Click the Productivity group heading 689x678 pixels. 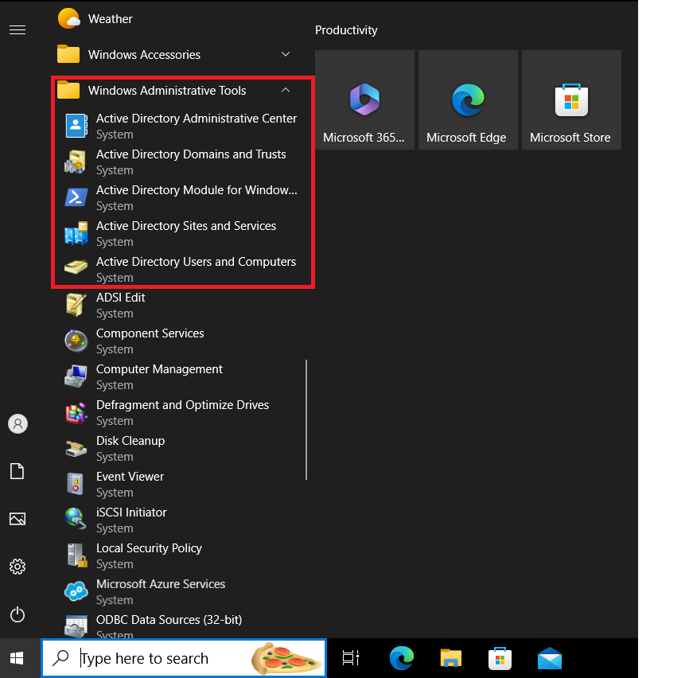click(346, 30)
